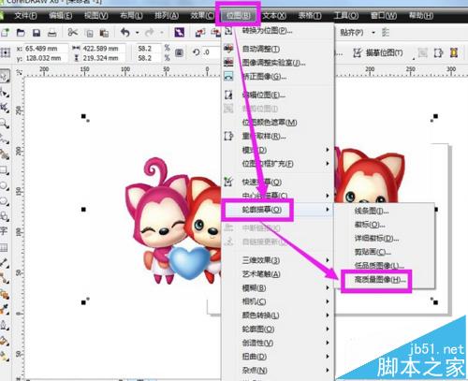This screenshot has width=468, height=381.
Task: Select 轮廓描摹(O) menu entry
Action: click(x=278, y=210)
